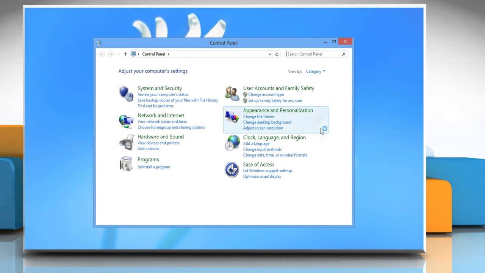
Task: Click Change the theme
Action: pyautogui.click(x=258, y=116)
